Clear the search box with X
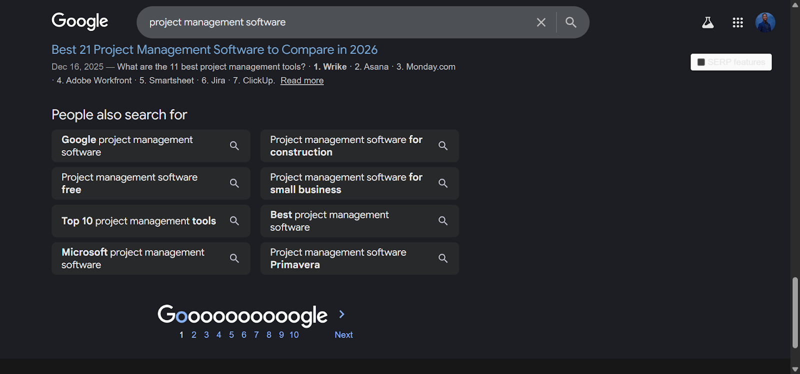 (541, 22)
